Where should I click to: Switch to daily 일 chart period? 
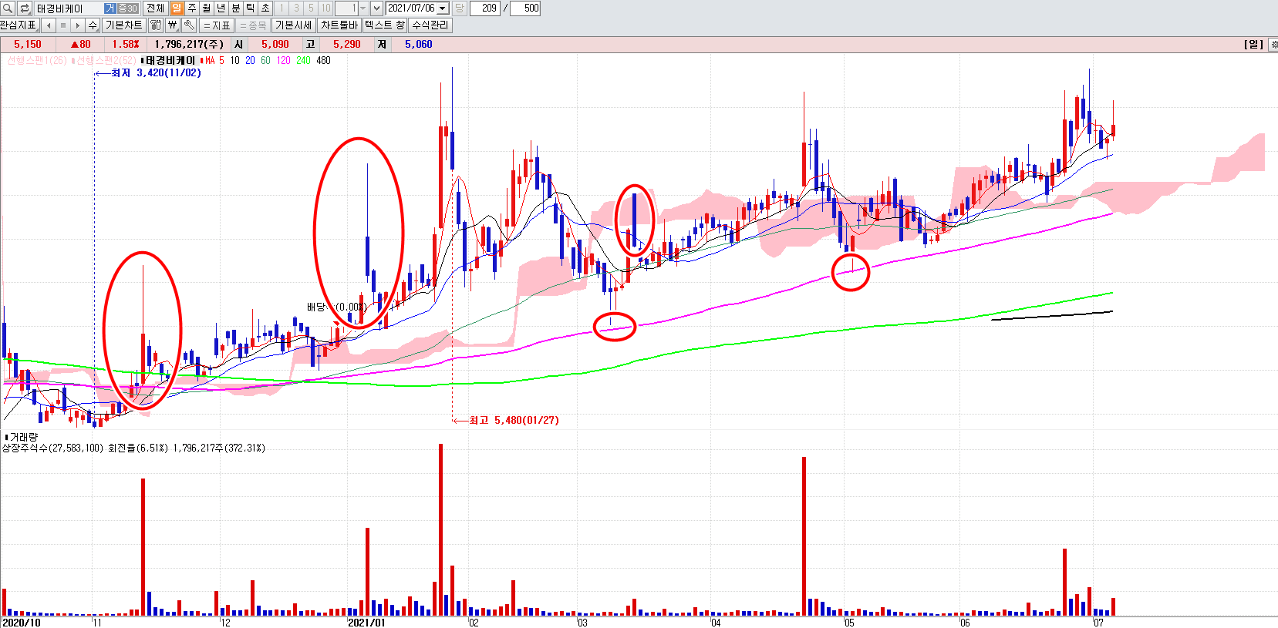pos(177,8)
